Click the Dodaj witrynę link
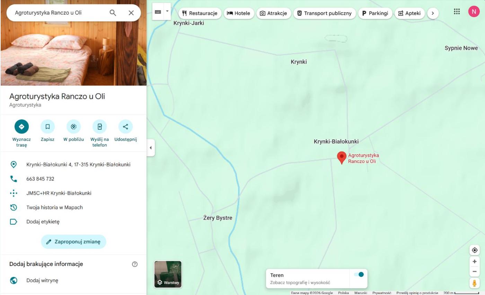Screen dimensions: 485x295 click(x=42, y=280)
